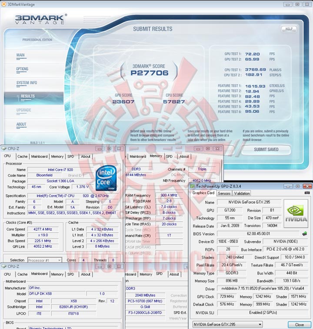Click the CAS Latency value 7.0 clocks

tap(169, 207)
